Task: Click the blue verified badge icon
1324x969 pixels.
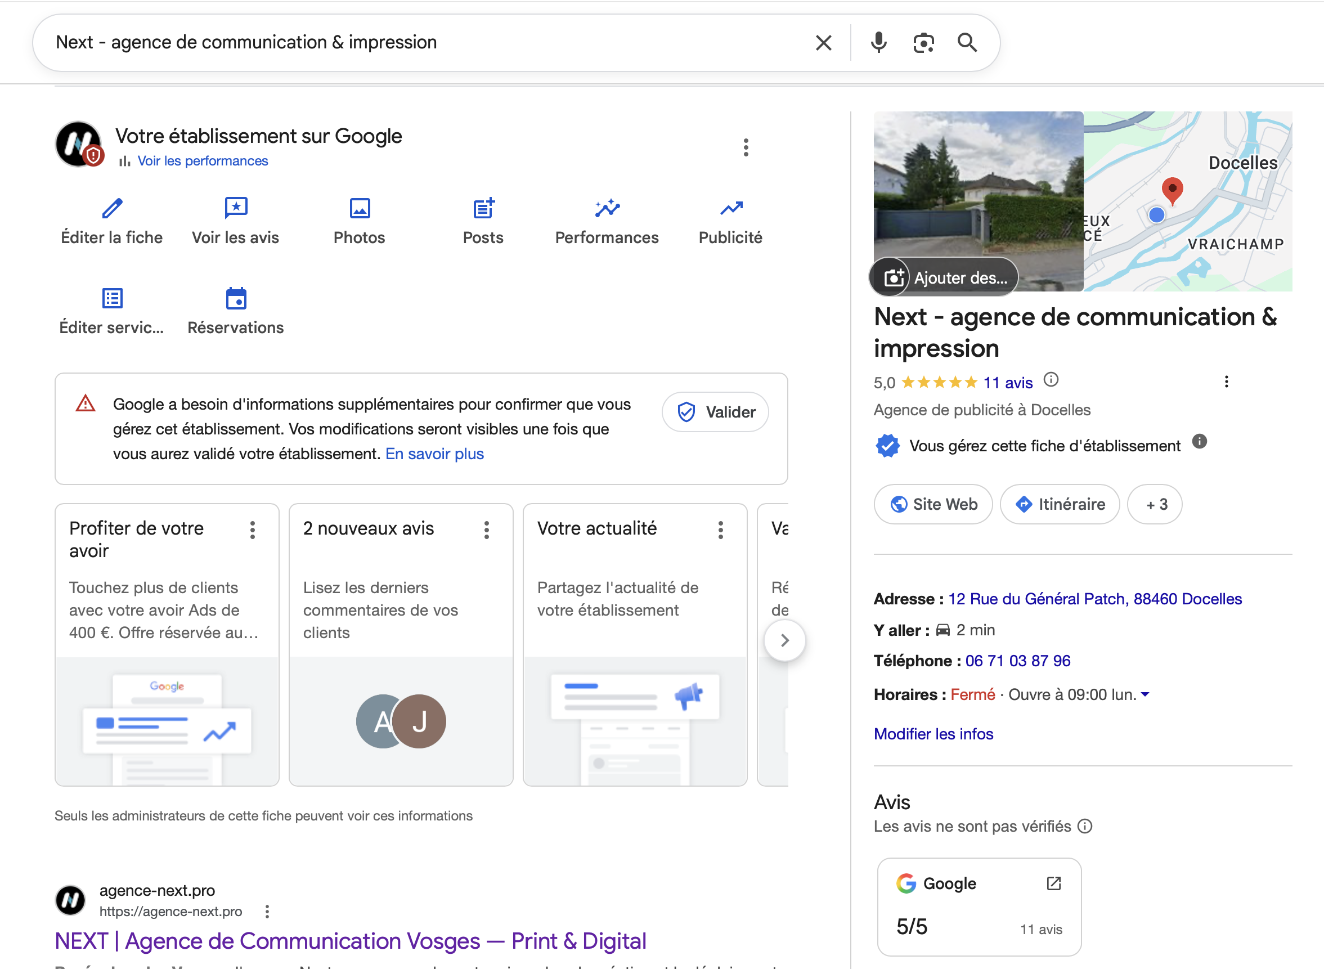Action: (x=887, y=446)
